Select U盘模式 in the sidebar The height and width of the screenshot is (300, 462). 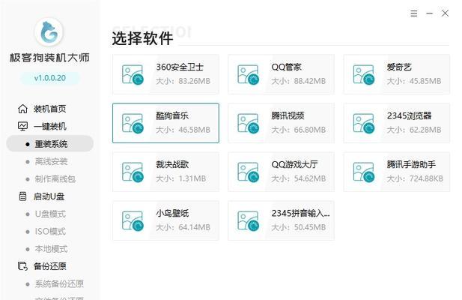tap(50, 214)
